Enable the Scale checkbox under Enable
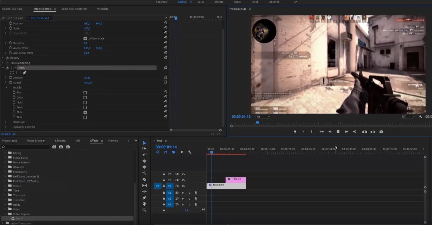Image resolution: width=432 pixels, height=225 pixels. [85, 107]
